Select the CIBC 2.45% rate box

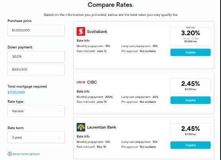pos(190,86)
